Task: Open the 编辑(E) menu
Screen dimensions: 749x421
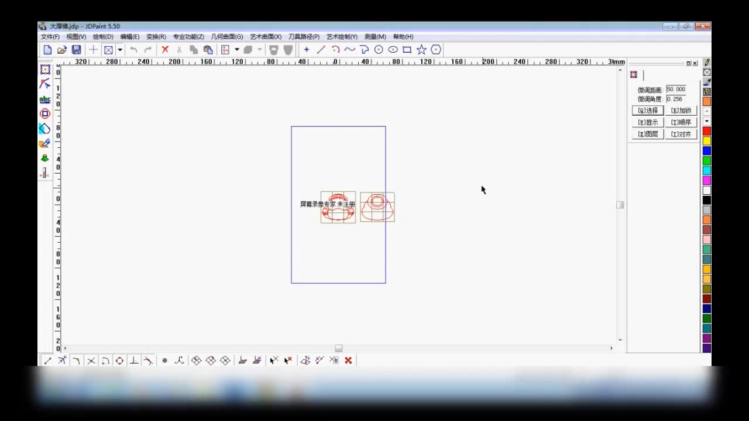Action: click(130, 37)
